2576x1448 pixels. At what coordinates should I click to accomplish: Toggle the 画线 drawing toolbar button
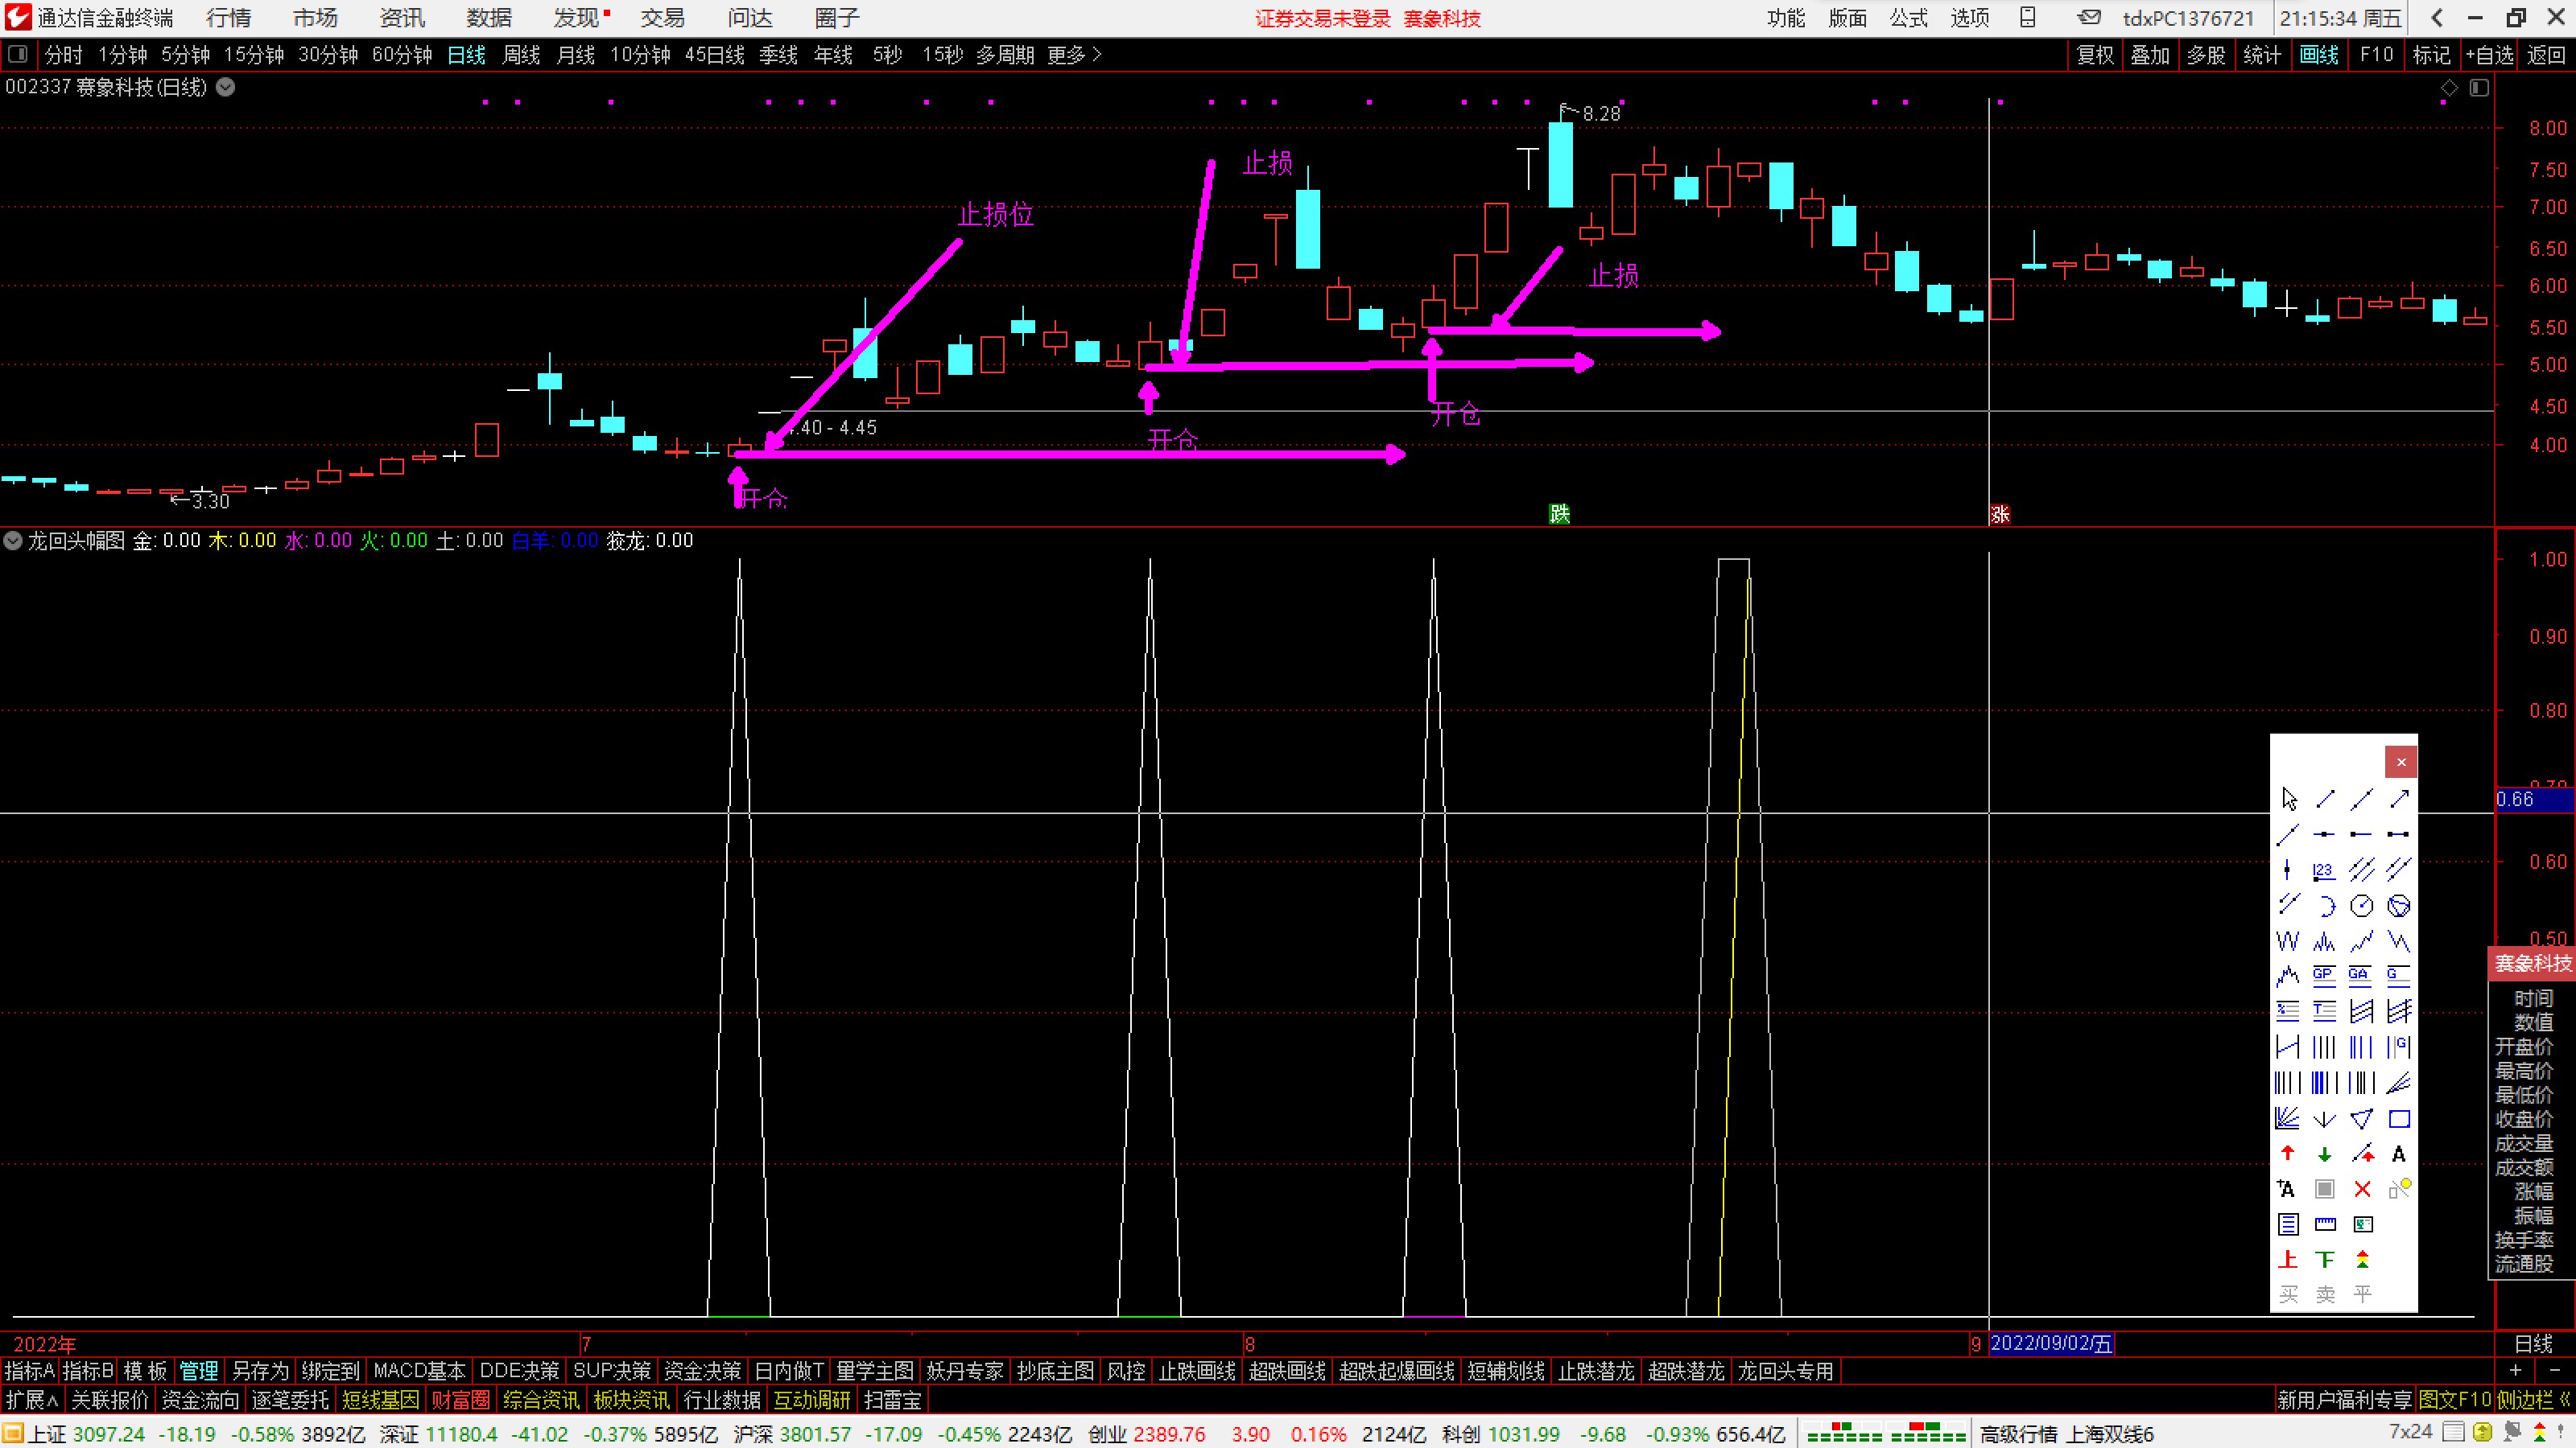(x=2319, y=55)
